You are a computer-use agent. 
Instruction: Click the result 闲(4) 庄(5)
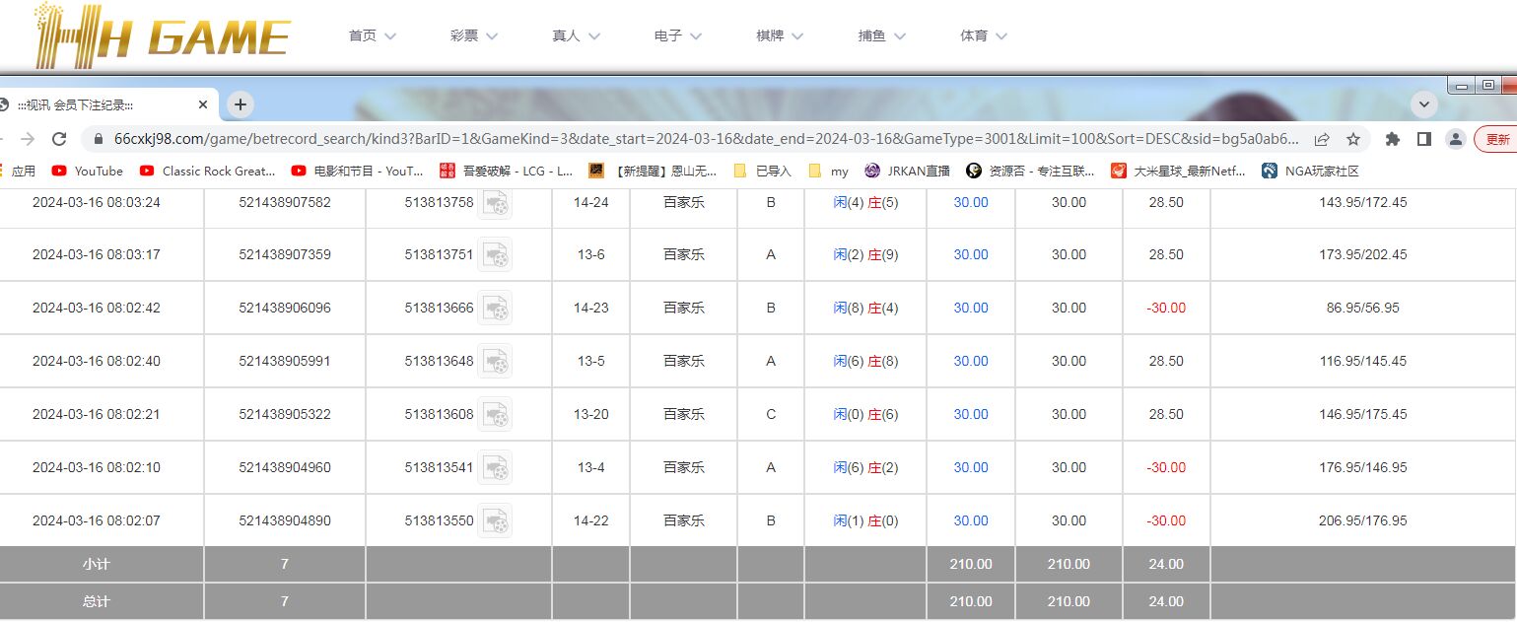(865, 202)
